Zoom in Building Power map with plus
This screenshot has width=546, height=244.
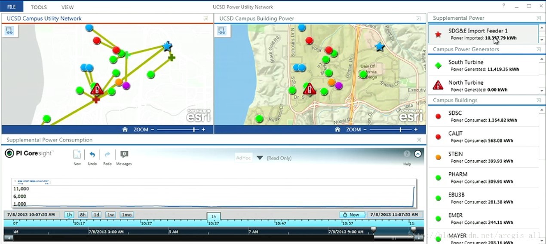pyautogui.click(x=416, y=129)
